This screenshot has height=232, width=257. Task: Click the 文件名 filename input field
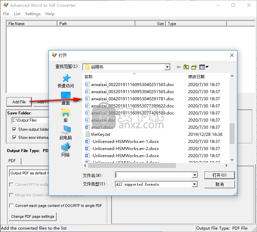coord(154,175)
